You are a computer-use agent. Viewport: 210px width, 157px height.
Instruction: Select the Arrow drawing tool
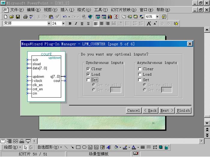point(72,147)
